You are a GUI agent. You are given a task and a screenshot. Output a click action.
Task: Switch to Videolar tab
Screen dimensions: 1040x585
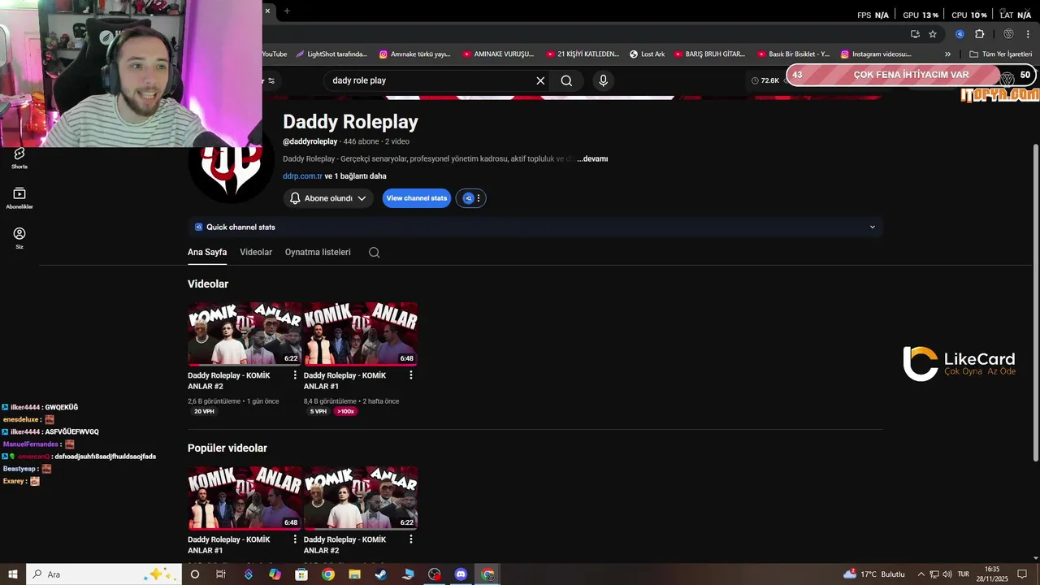256,252
